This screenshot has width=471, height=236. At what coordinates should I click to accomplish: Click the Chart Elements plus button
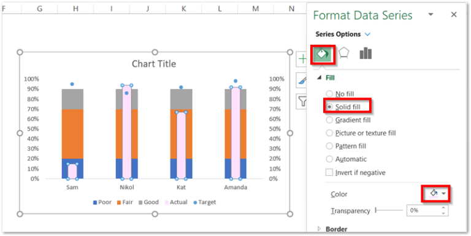[x=301, y=59]
